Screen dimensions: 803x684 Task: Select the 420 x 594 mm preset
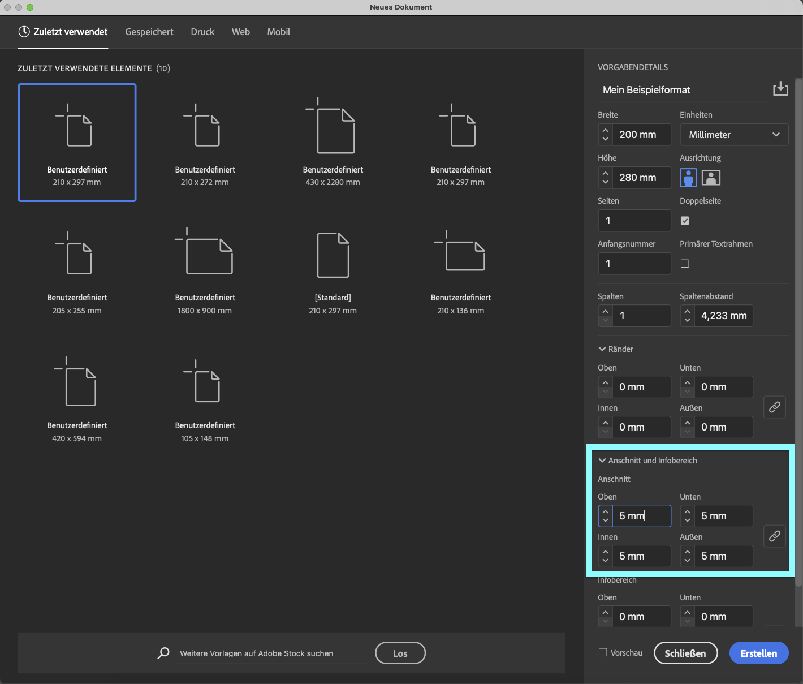tap(77, 399)
